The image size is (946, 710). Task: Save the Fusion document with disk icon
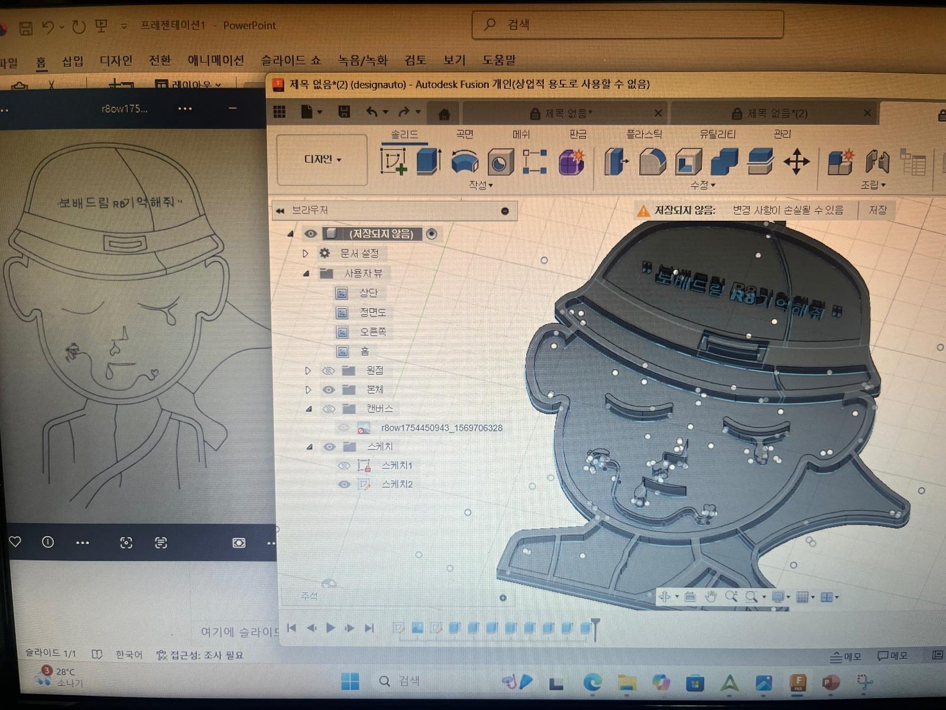(344, 112)
